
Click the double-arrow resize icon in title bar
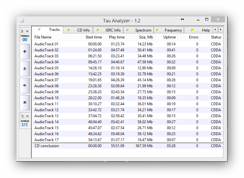coord(182,20)
